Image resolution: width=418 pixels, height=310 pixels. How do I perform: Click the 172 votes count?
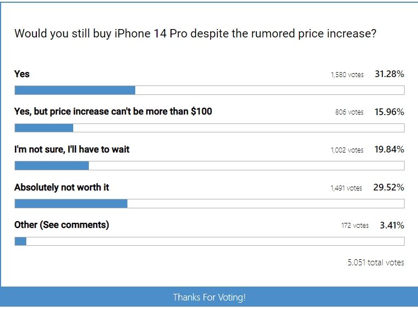(355, 226)
